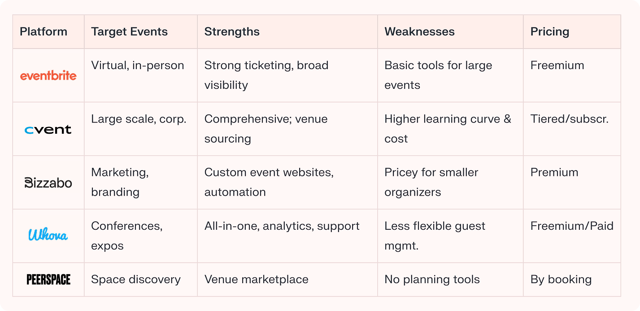Screen dimensions: 640x311
Task: Click the By booking pricing cell
Action: (x=561, y=280)
